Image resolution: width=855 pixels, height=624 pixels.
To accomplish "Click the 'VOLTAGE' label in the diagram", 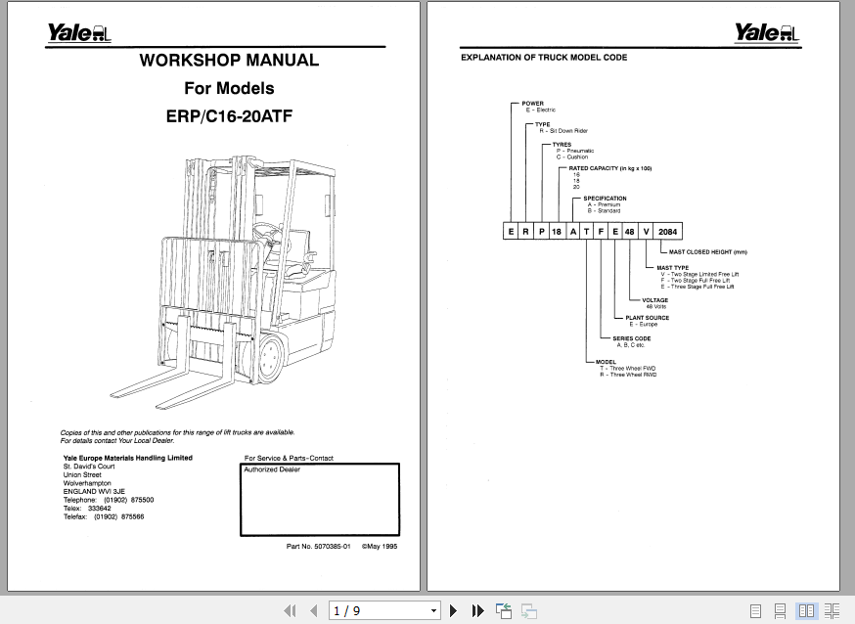I will 654,300.
